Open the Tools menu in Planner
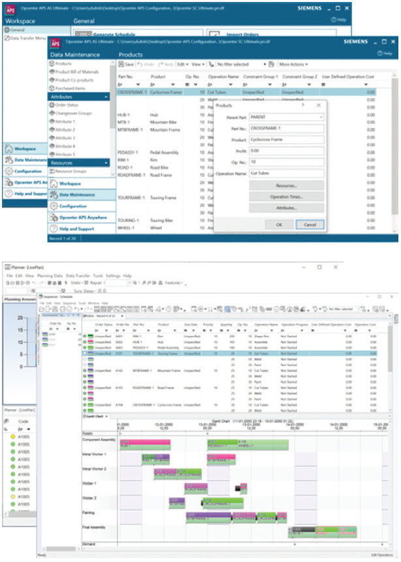This screenshot has height=562, width=401. (98, 276)
